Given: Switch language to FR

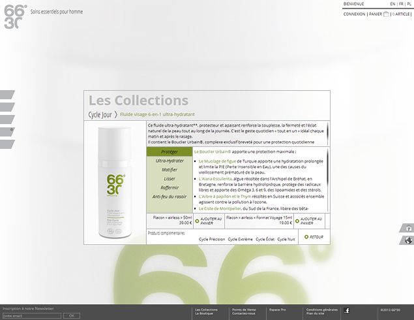Looking at the screenshot, I should coord(401,4).
